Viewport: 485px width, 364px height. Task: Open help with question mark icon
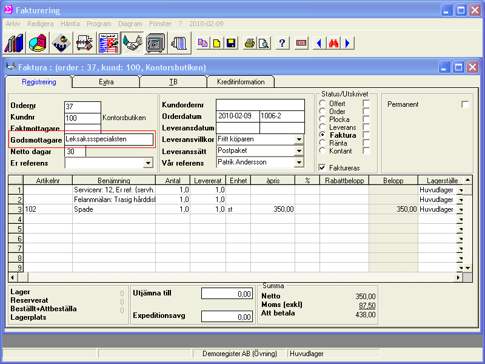pos(282,44)
